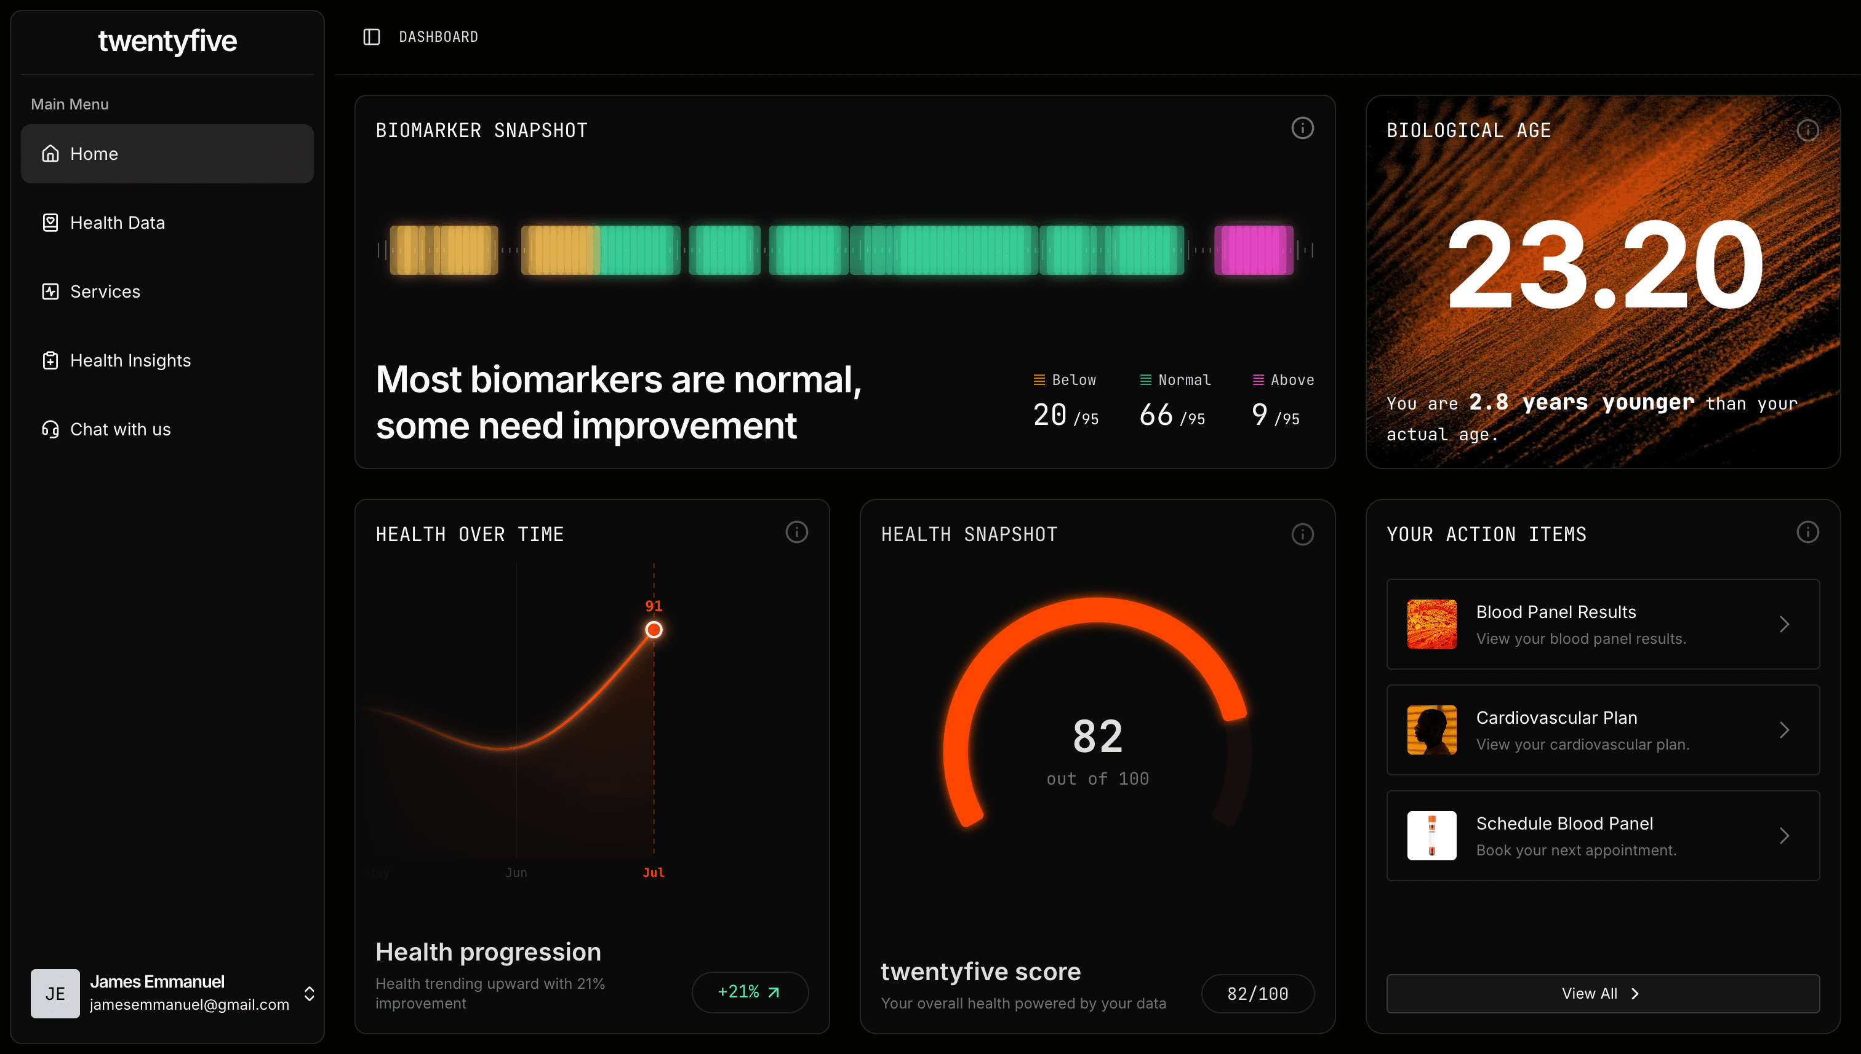
Task: Toggle the sidebar panel icon
Action: click(371, 37)
